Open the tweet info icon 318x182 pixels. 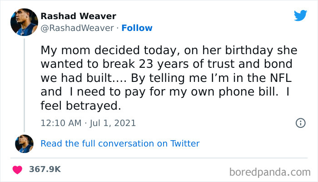pyautogui.click(x=300, y=123)
